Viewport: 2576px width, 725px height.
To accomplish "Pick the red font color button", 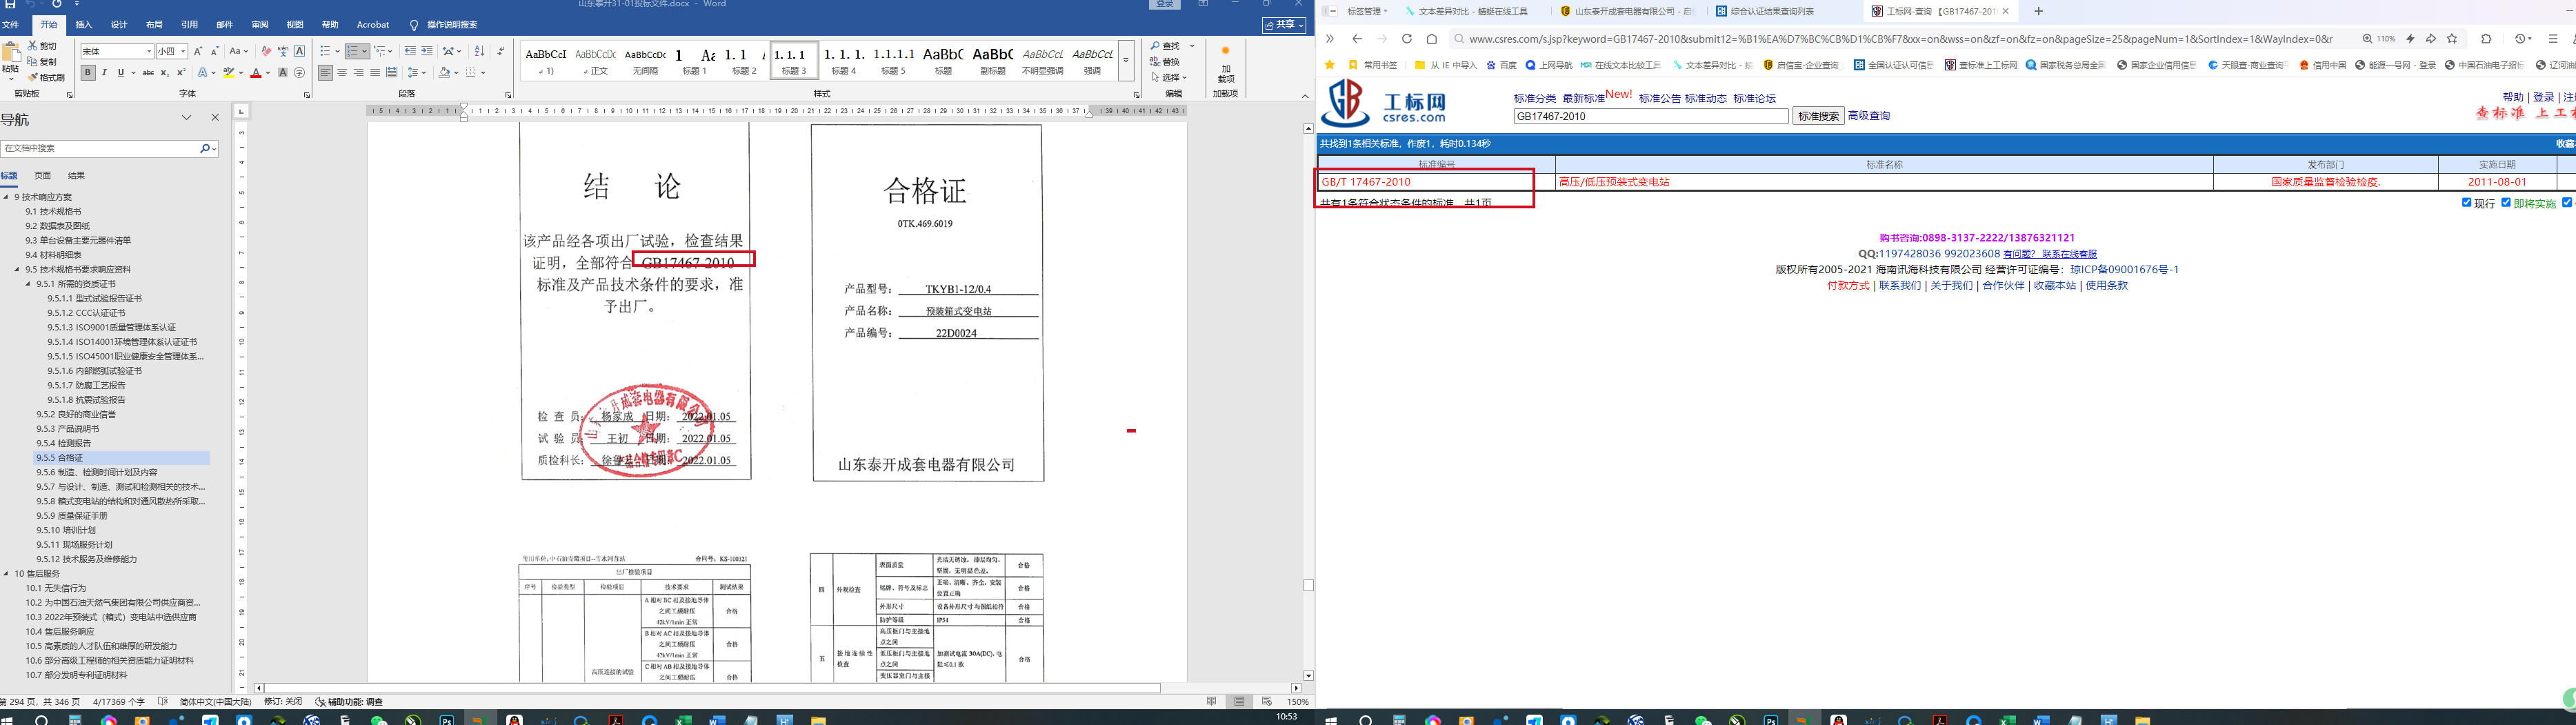I will coord(256,73).
